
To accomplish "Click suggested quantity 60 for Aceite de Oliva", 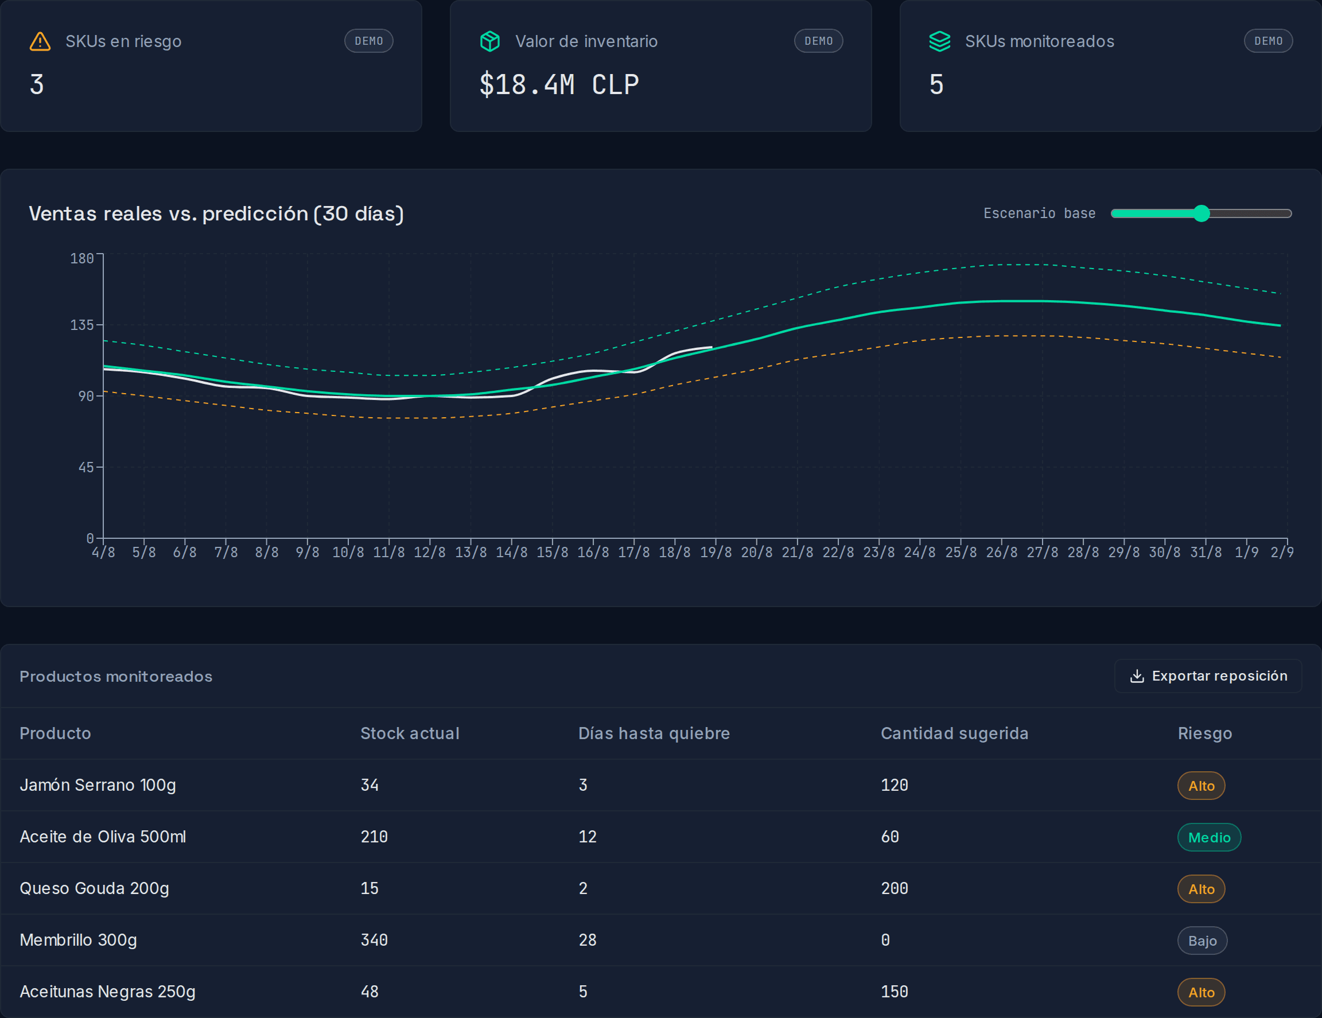I will pos(890,837).
